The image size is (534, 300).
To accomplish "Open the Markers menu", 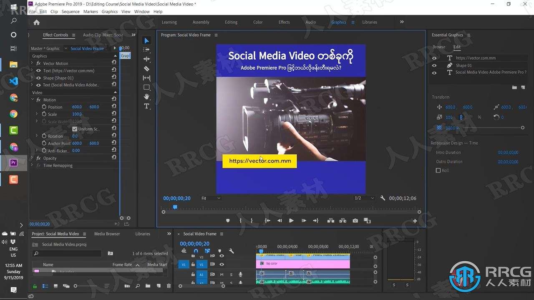I will click(x=91, y=12).
